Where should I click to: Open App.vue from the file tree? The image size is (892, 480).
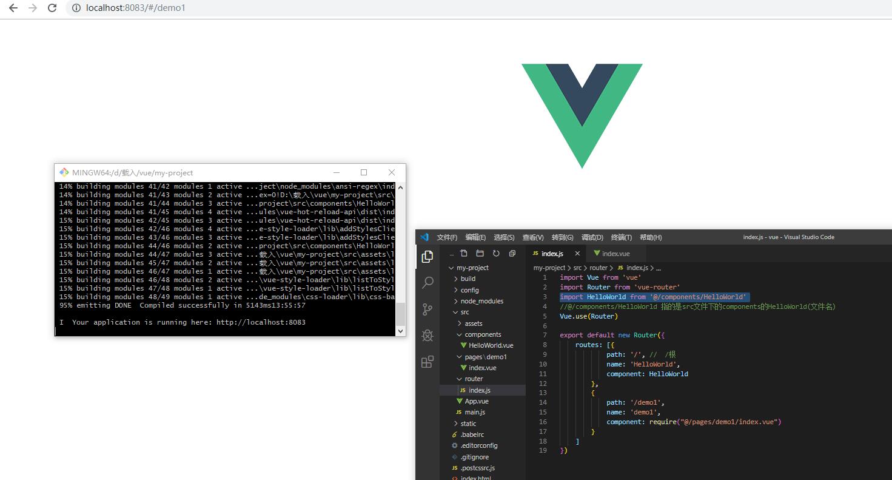(x=472, y=401)
